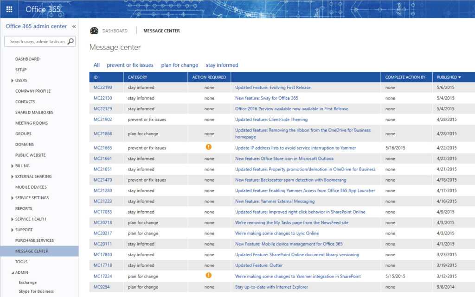Click the 5/16/2015 complete-by date
475x297 pixels.
pyautogui.click(x=395, y=148)
